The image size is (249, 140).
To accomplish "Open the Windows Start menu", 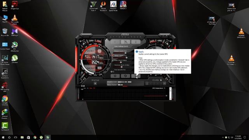I will (x=3, y=137).
